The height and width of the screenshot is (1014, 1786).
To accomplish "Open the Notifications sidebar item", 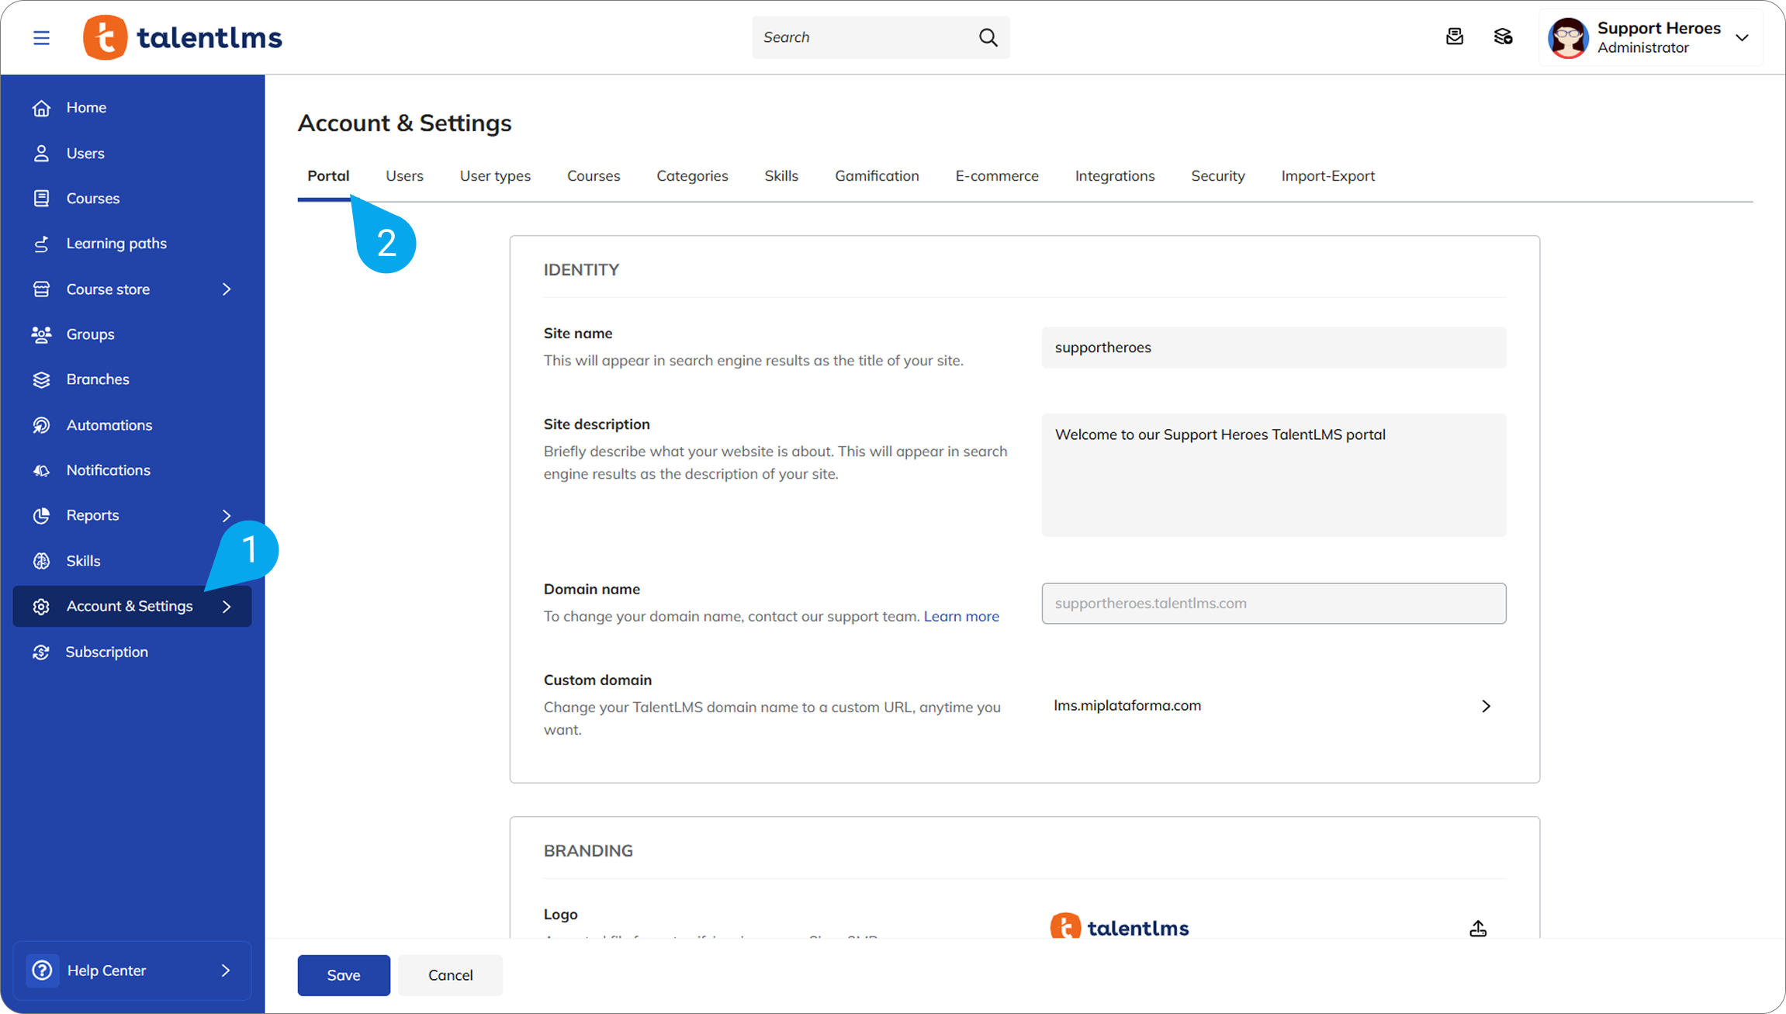I will 108,470.
